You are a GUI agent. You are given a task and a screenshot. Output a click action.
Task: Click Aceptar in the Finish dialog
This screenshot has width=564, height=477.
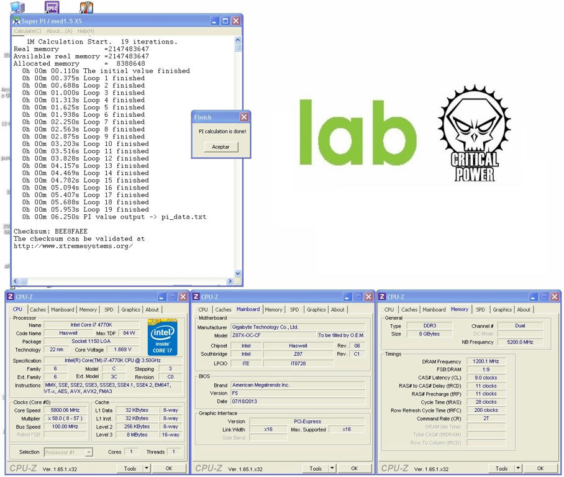click(221, 147)
